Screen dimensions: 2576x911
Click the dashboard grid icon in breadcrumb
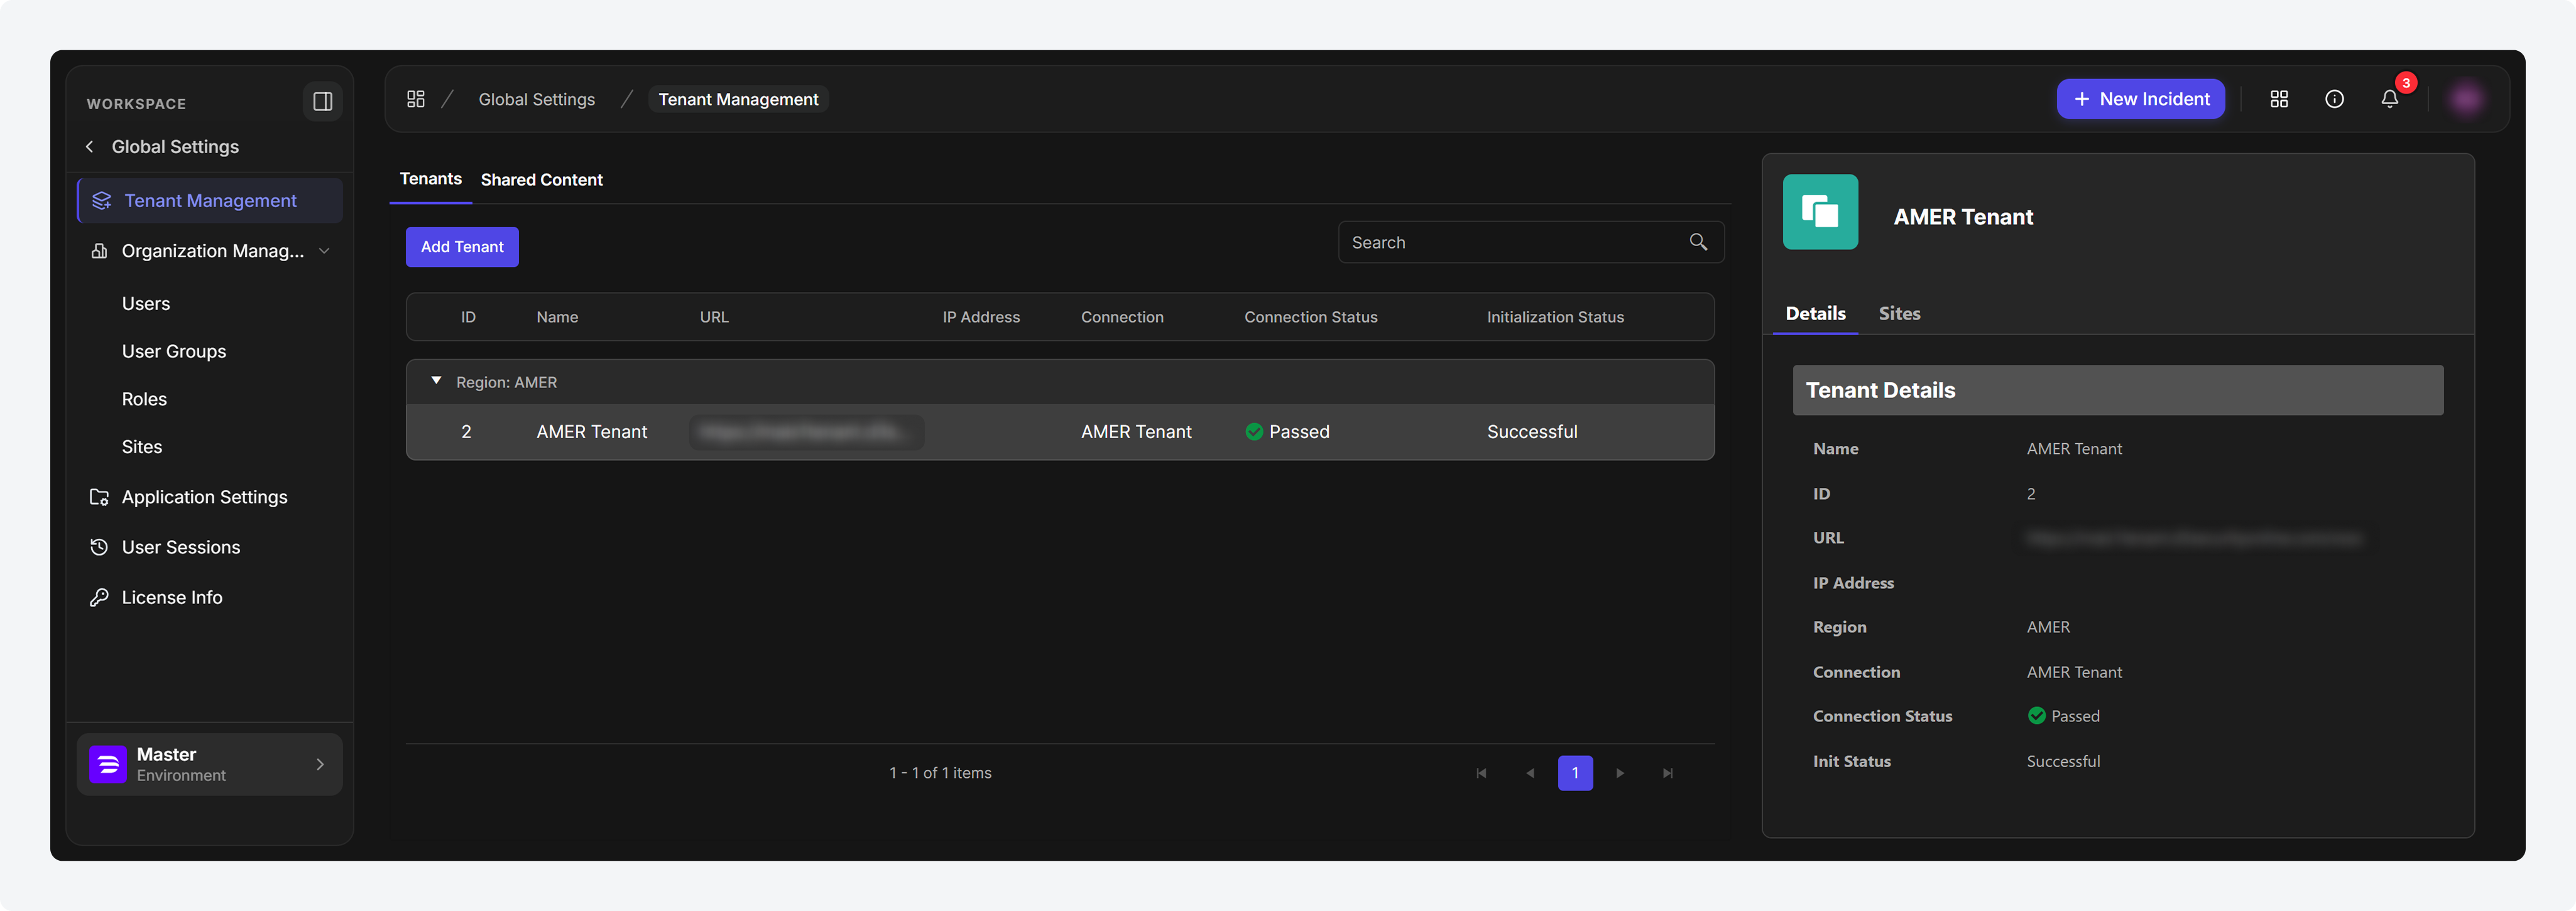(416, 99)
